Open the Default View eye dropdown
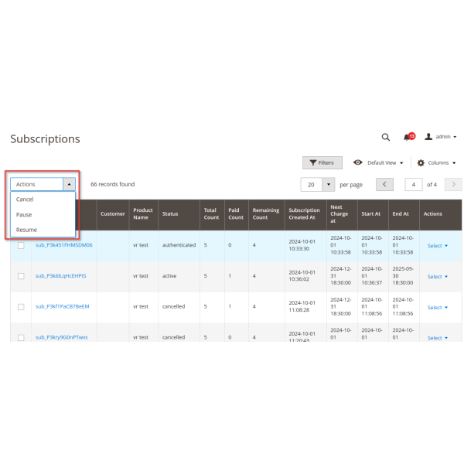Screen dimensions: 464x464 coord(378,163)
